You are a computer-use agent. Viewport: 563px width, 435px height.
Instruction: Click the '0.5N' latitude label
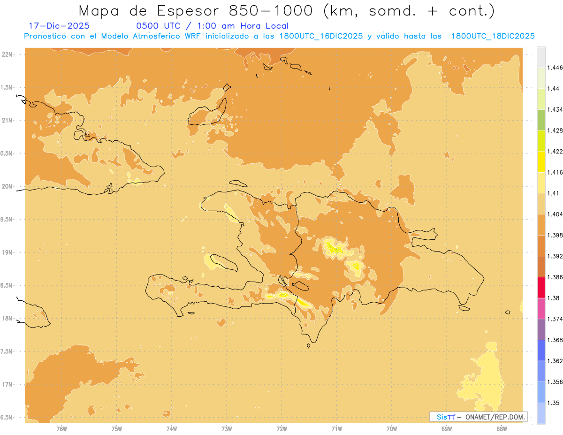pos(7,153)
